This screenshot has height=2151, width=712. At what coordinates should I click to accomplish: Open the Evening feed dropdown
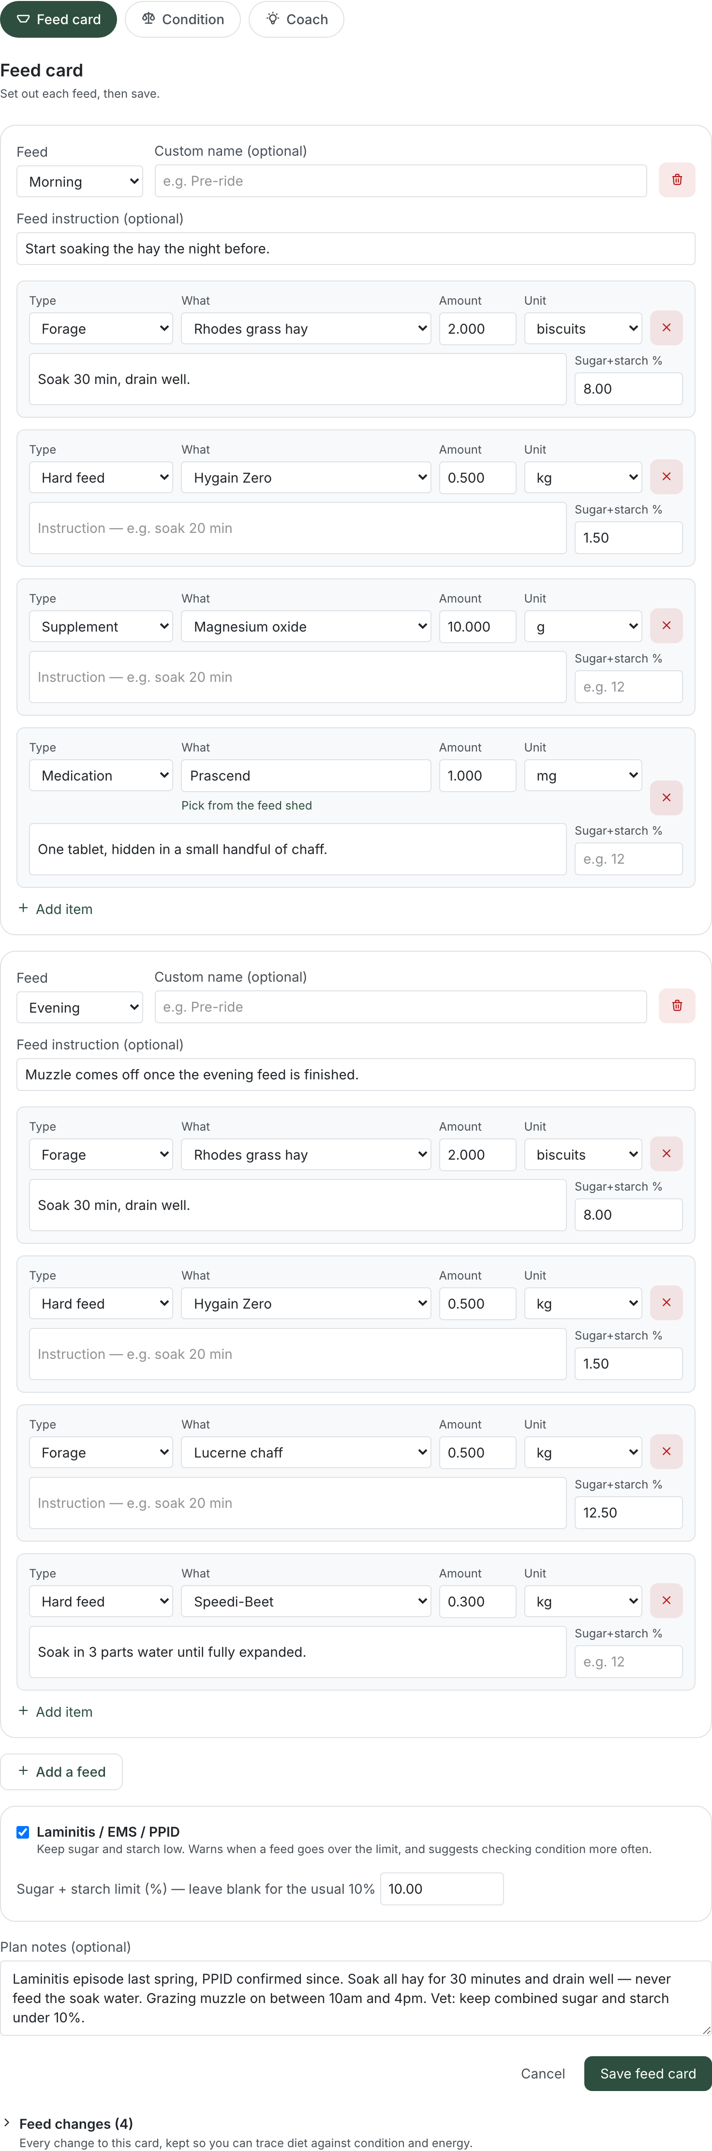pos(79,1008)
